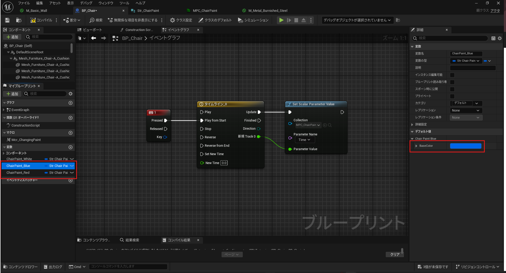Click the blue BaseColor swatch
This screenshot has width=506, height=273.
click(x=466, y=146)
